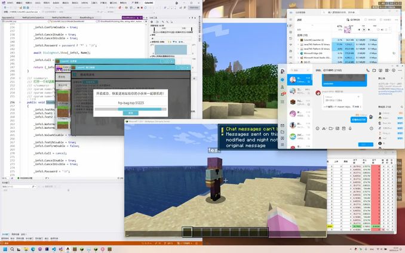Open chat history clock icon in QQ
The width and height of the screenshot is (405, 253).
(x=372, y=128)
